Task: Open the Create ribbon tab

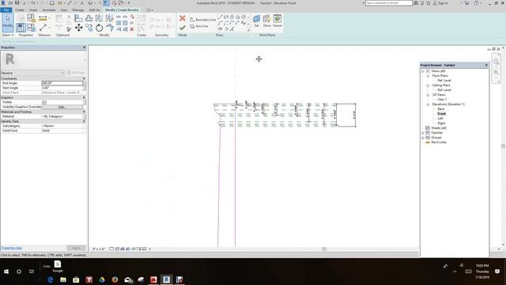Action: pos(20,10)
